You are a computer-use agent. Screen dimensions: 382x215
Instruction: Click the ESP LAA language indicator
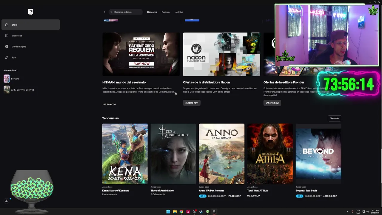pyautogui.click(x=358, y=212)
